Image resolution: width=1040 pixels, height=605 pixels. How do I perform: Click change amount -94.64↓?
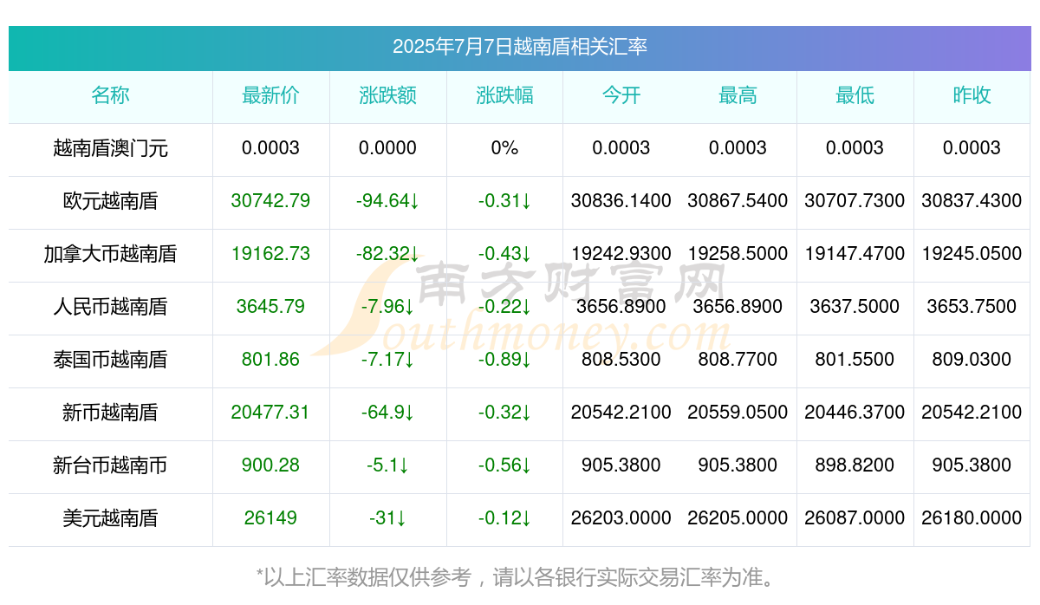pyautogui.click(x=387, y=201)
